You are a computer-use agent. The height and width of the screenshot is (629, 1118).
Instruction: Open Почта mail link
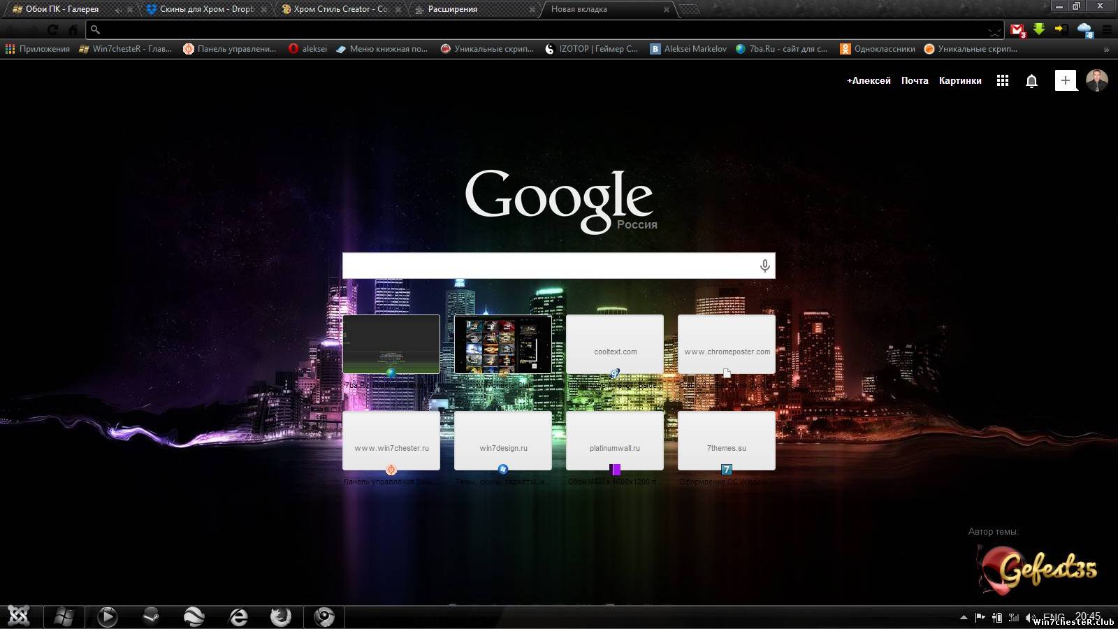[x=915, y=80]
